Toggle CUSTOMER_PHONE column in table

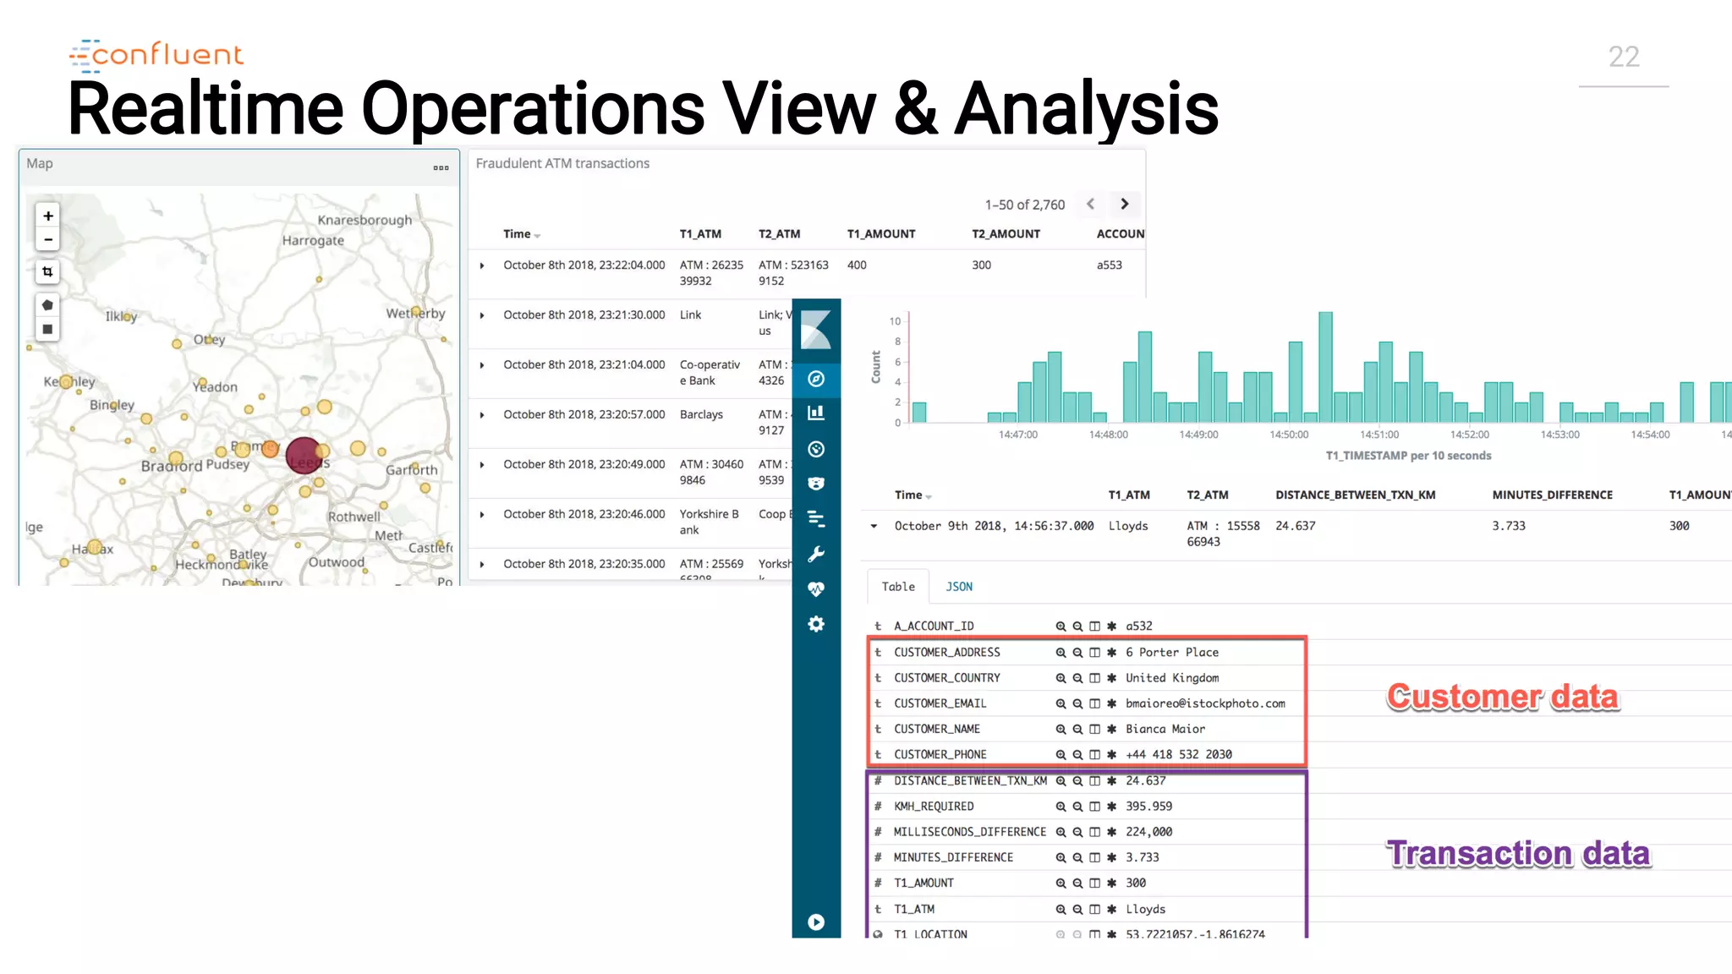[x=1094, y=754]
